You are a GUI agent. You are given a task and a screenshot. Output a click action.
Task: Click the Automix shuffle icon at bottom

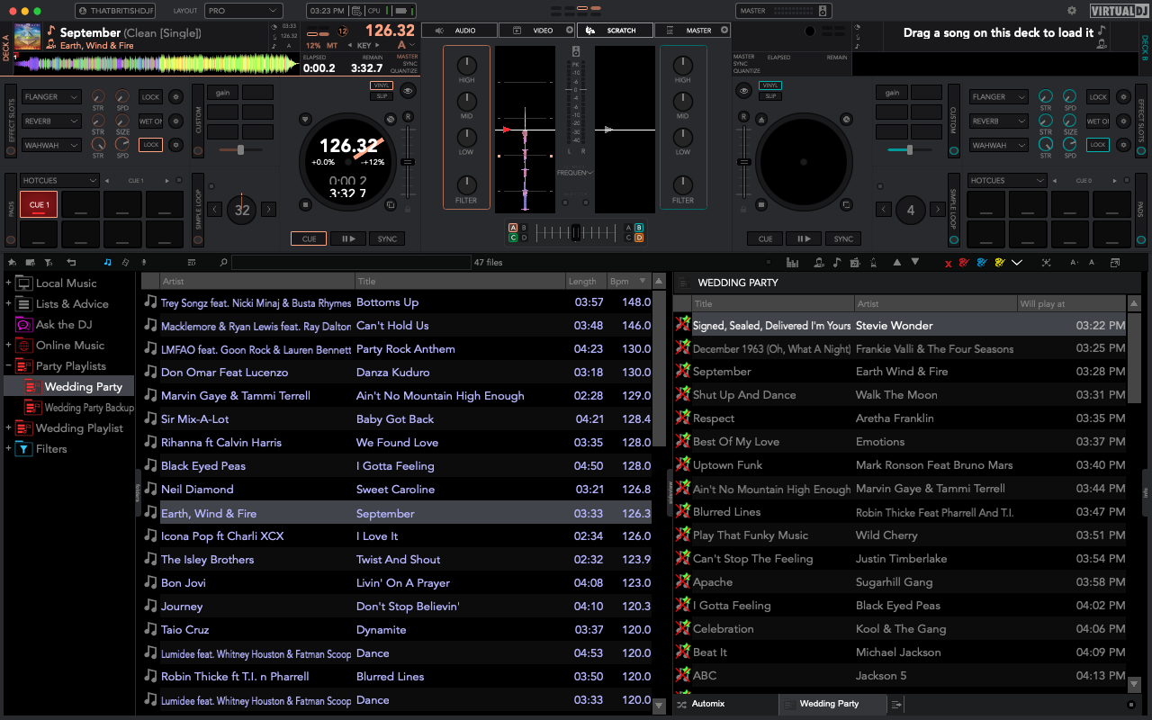click(x=682, y=704)
